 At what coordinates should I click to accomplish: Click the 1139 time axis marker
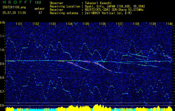[x=152, y=24]
